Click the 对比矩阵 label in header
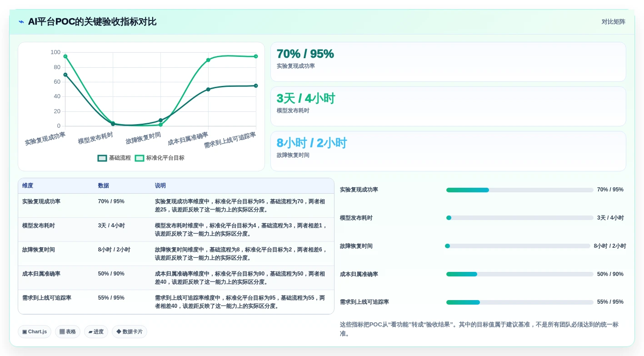Screen dimensions: 644x356 (613, 22)
